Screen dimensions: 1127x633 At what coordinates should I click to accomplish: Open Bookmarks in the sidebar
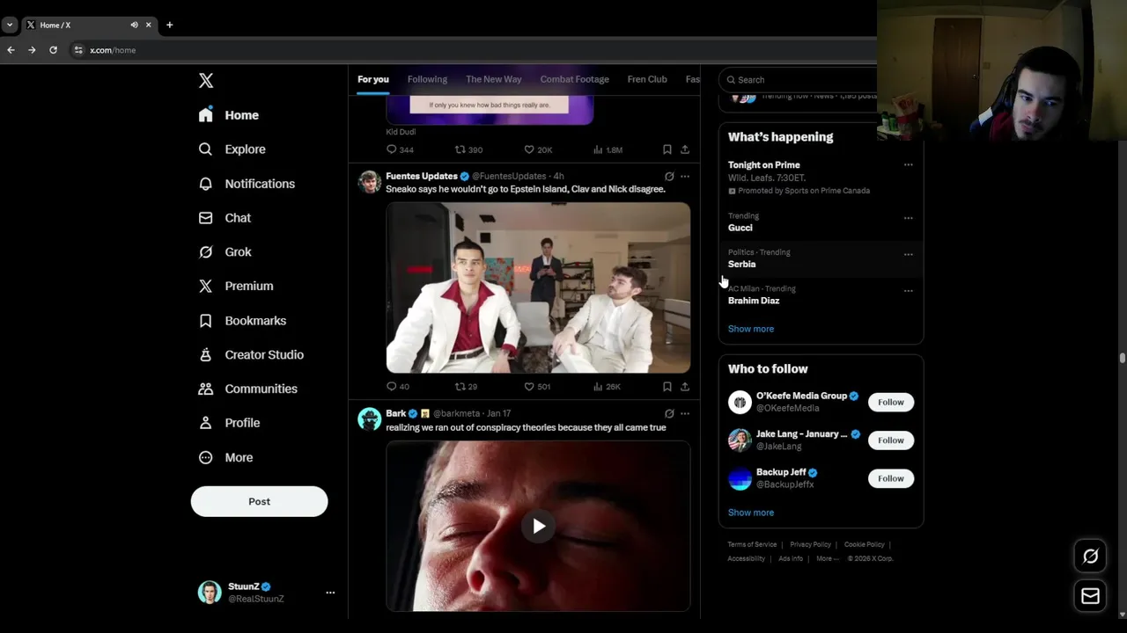coord(242,321)
